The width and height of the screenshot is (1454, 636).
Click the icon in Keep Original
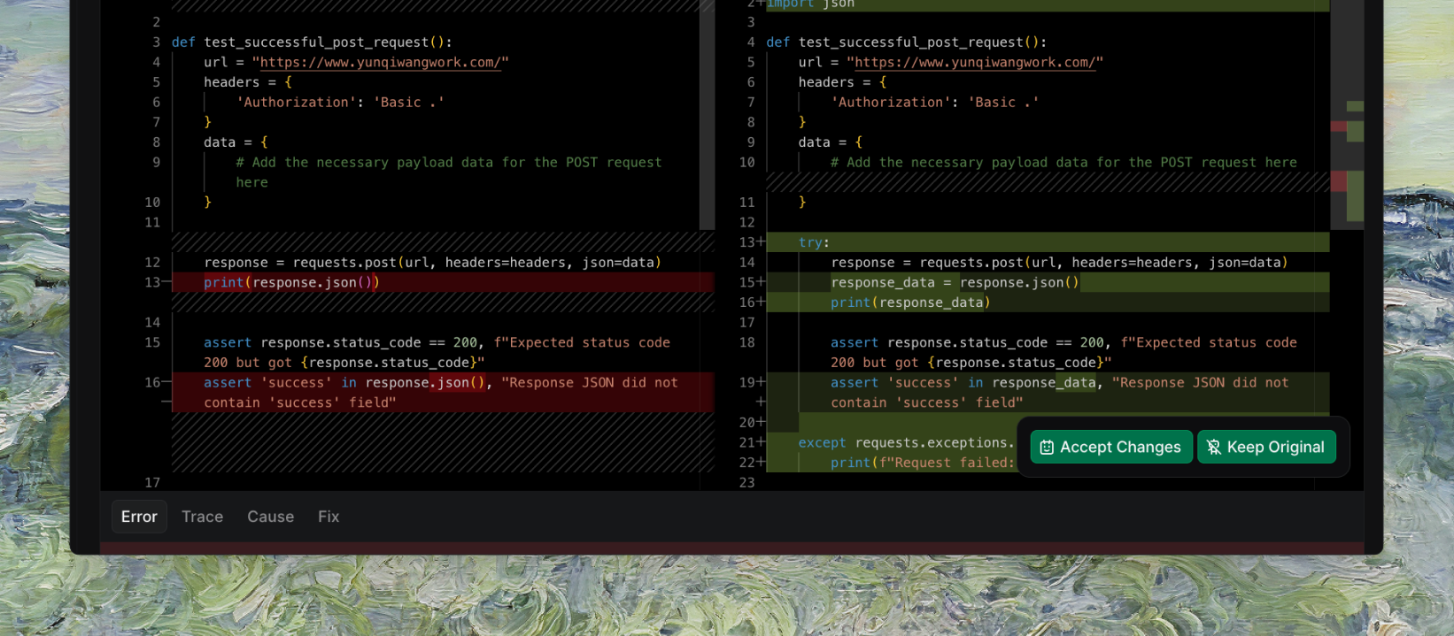[1213, 448]
